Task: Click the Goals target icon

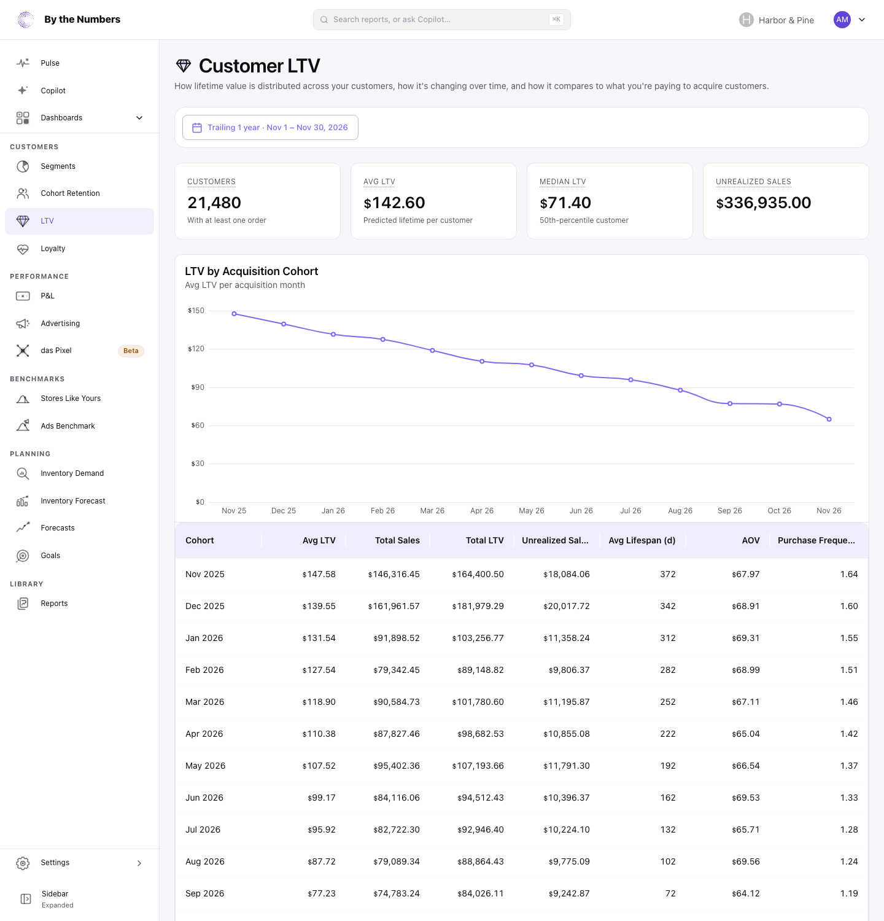Action: [x=23, y=556]
